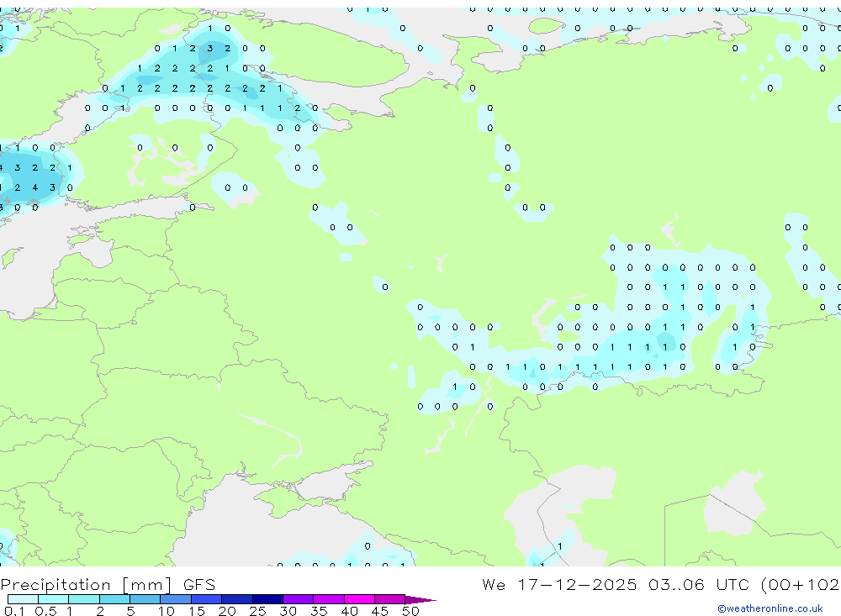Click the value 3 in the northern precipitation patch
The image size is (841, 616).
[209, 48]
